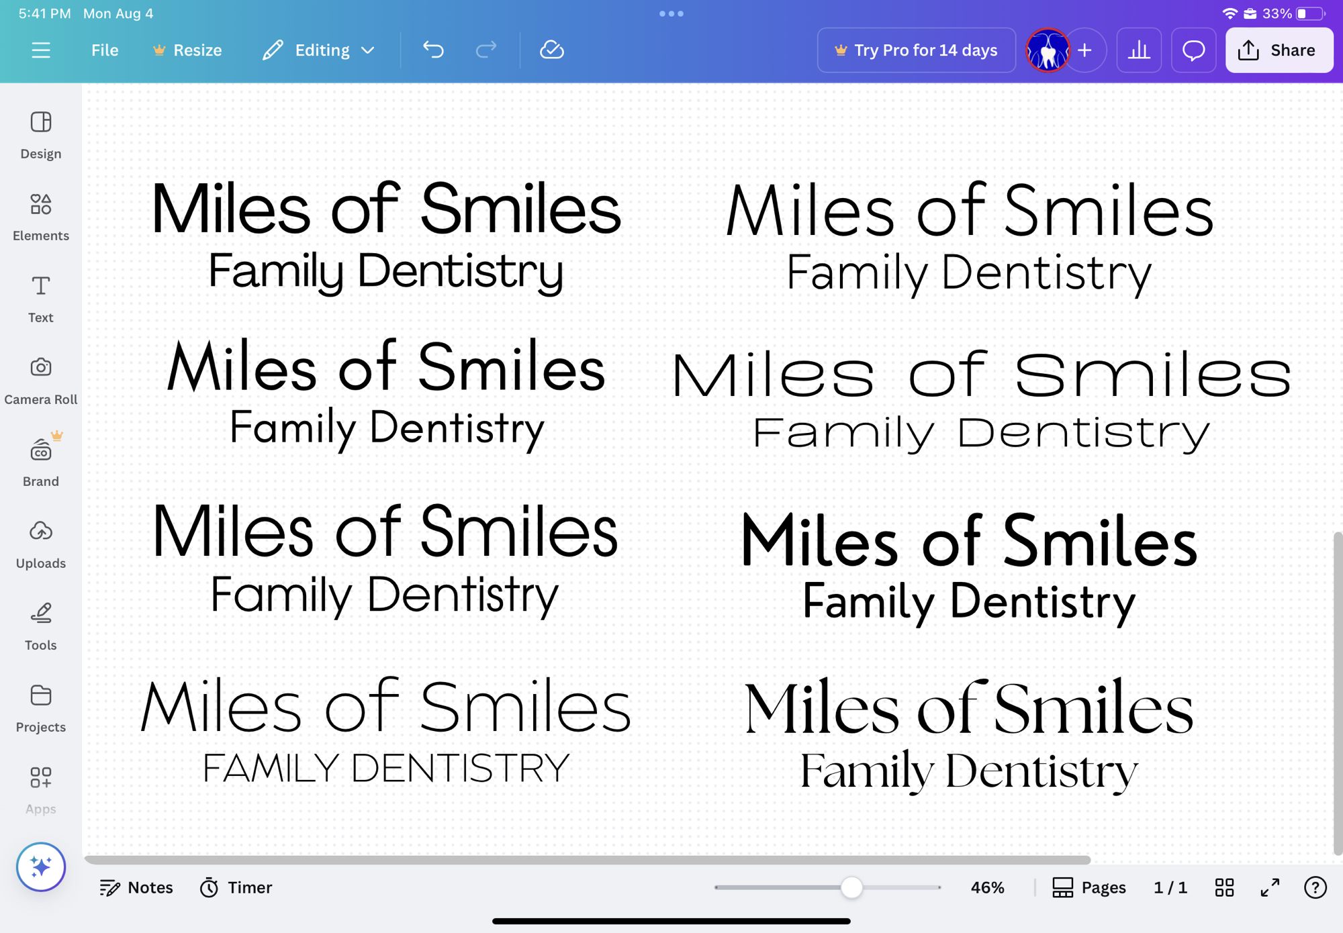This screenshot has width=1343, height=933.
Task: Open the Uploads panel
Action: tap(41, 544)
